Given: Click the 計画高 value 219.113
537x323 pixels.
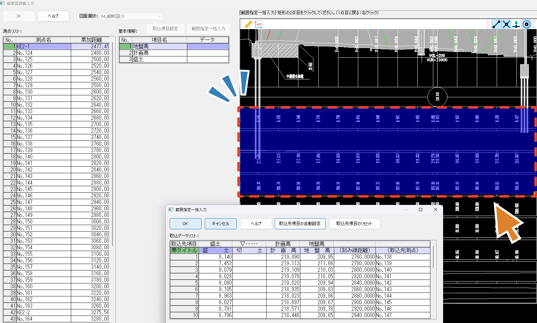Looking at the screenshot, I should pyautogui.click(x=283, y=263).
